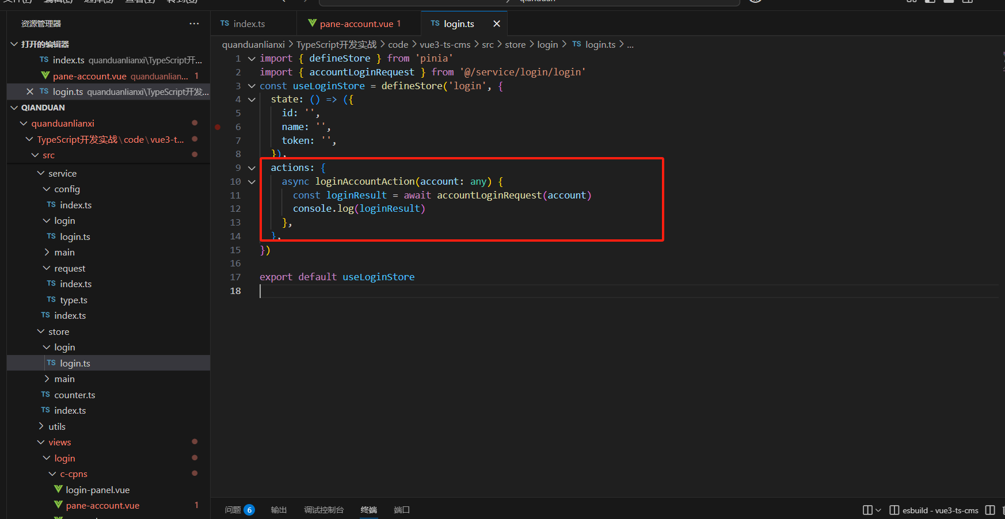This screenshot has height=519, width=1005.
Task: Fold loginAccountAction function at line 10
Action: (252, 182)
